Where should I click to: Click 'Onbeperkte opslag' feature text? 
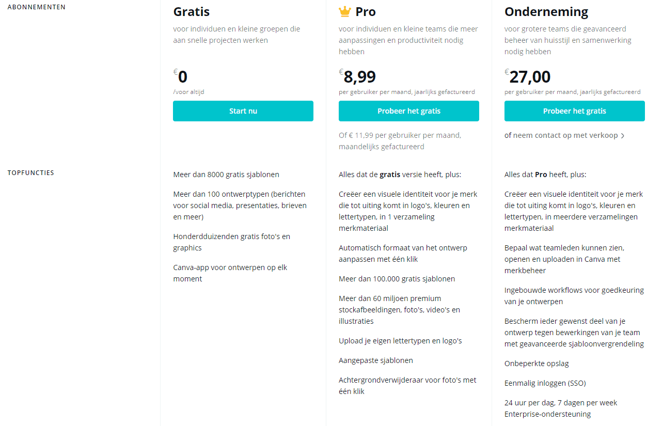(536, 364)
